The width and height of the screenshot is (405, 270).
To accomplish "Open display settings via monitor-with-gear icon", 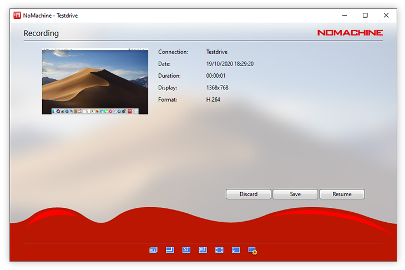I will 253,251.
